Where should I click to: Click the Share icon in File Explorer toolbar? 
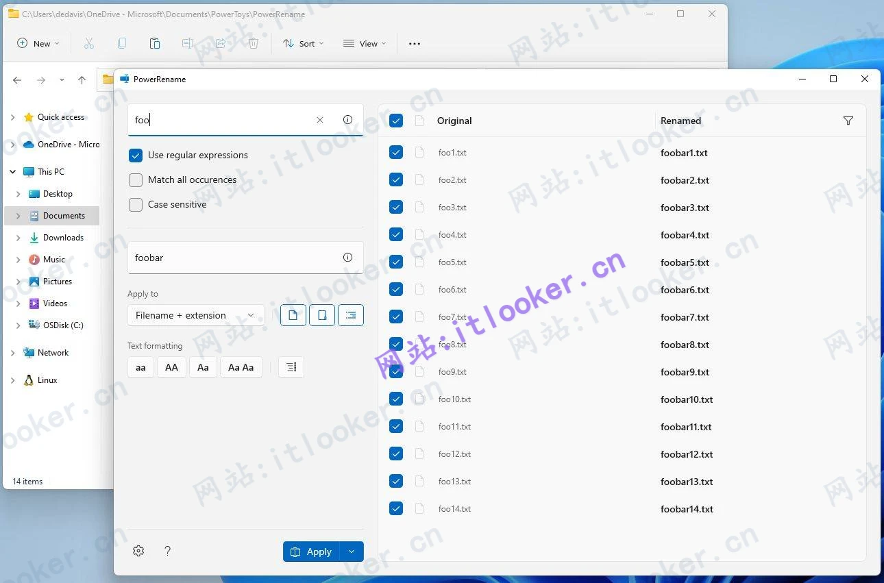pyautogui.click(x=221, y=43)
